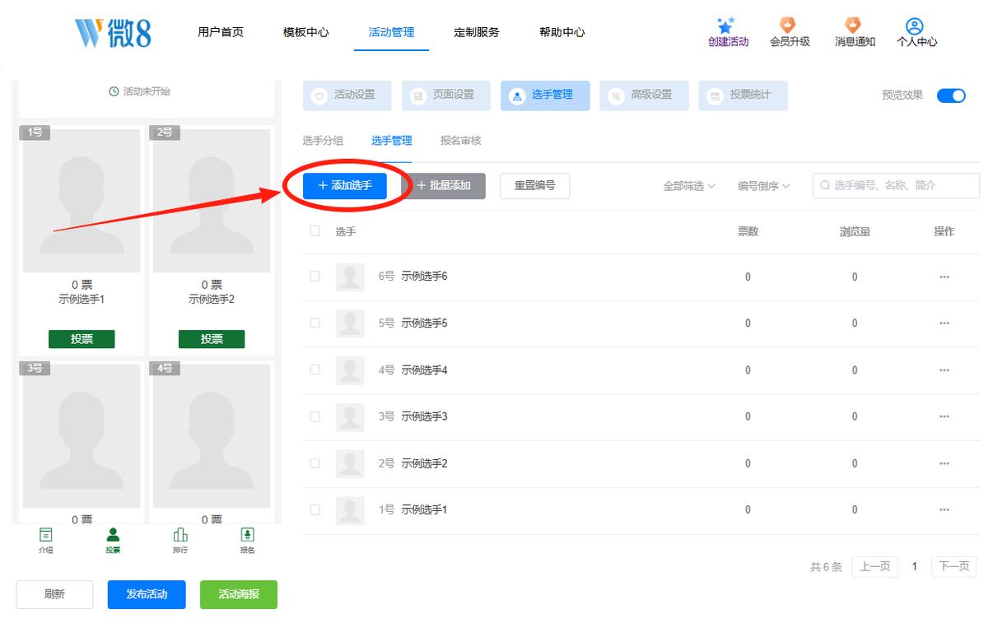The height and width of the screenshot is (637, 988).
Task: Focus the 选手编号、名称、简介 search field
Action: pyautogui.click(x=896, y=186)
